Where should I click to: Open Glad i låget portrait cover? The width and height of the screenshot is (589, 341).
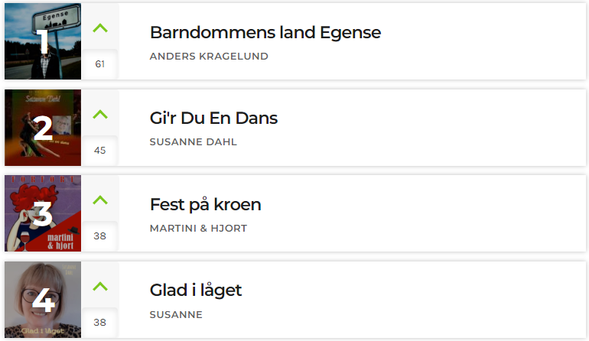(43, 300)
